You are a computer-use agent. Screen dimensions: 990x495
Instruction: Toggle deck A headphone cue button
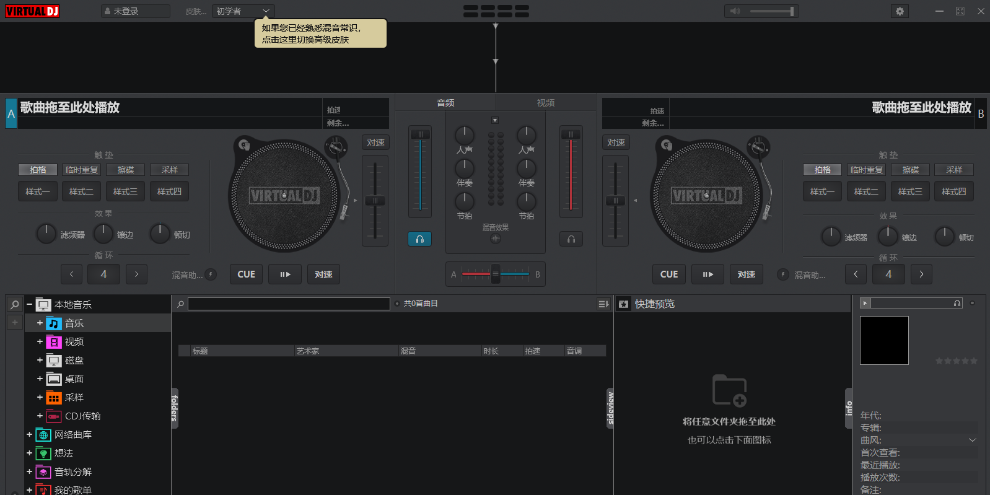[x=419, y=239]
